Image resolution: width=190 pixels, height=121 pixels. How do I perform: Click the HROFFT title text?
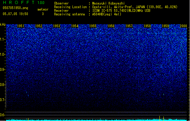coord(19,2)
